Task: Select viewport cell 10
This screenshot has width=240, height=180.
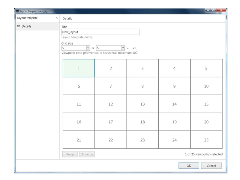Action: (x=206, y=86)
